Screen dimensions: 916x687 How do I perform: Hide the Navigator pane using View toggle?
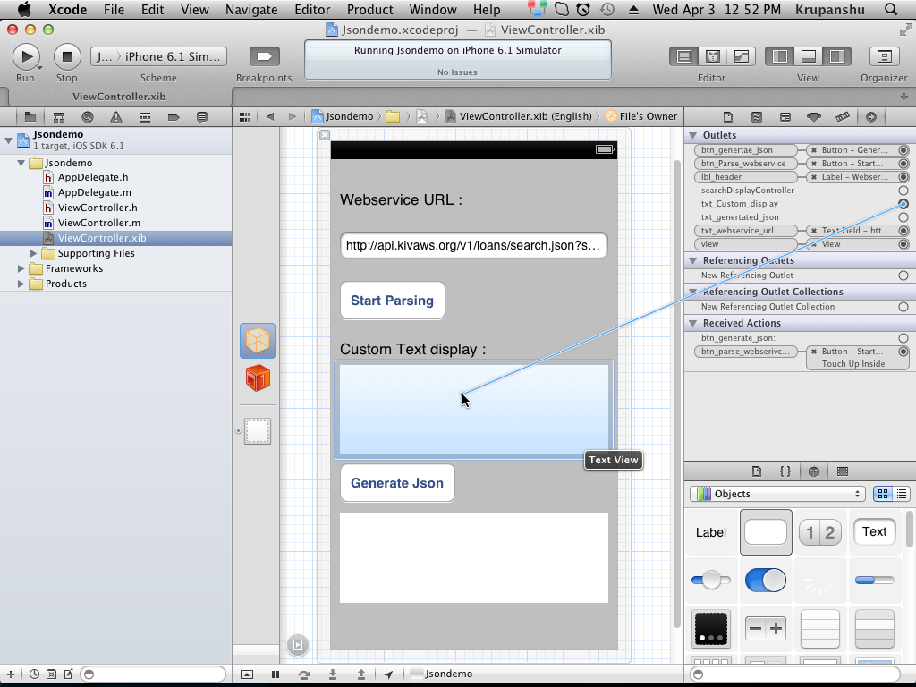click(x=780, y=56)
